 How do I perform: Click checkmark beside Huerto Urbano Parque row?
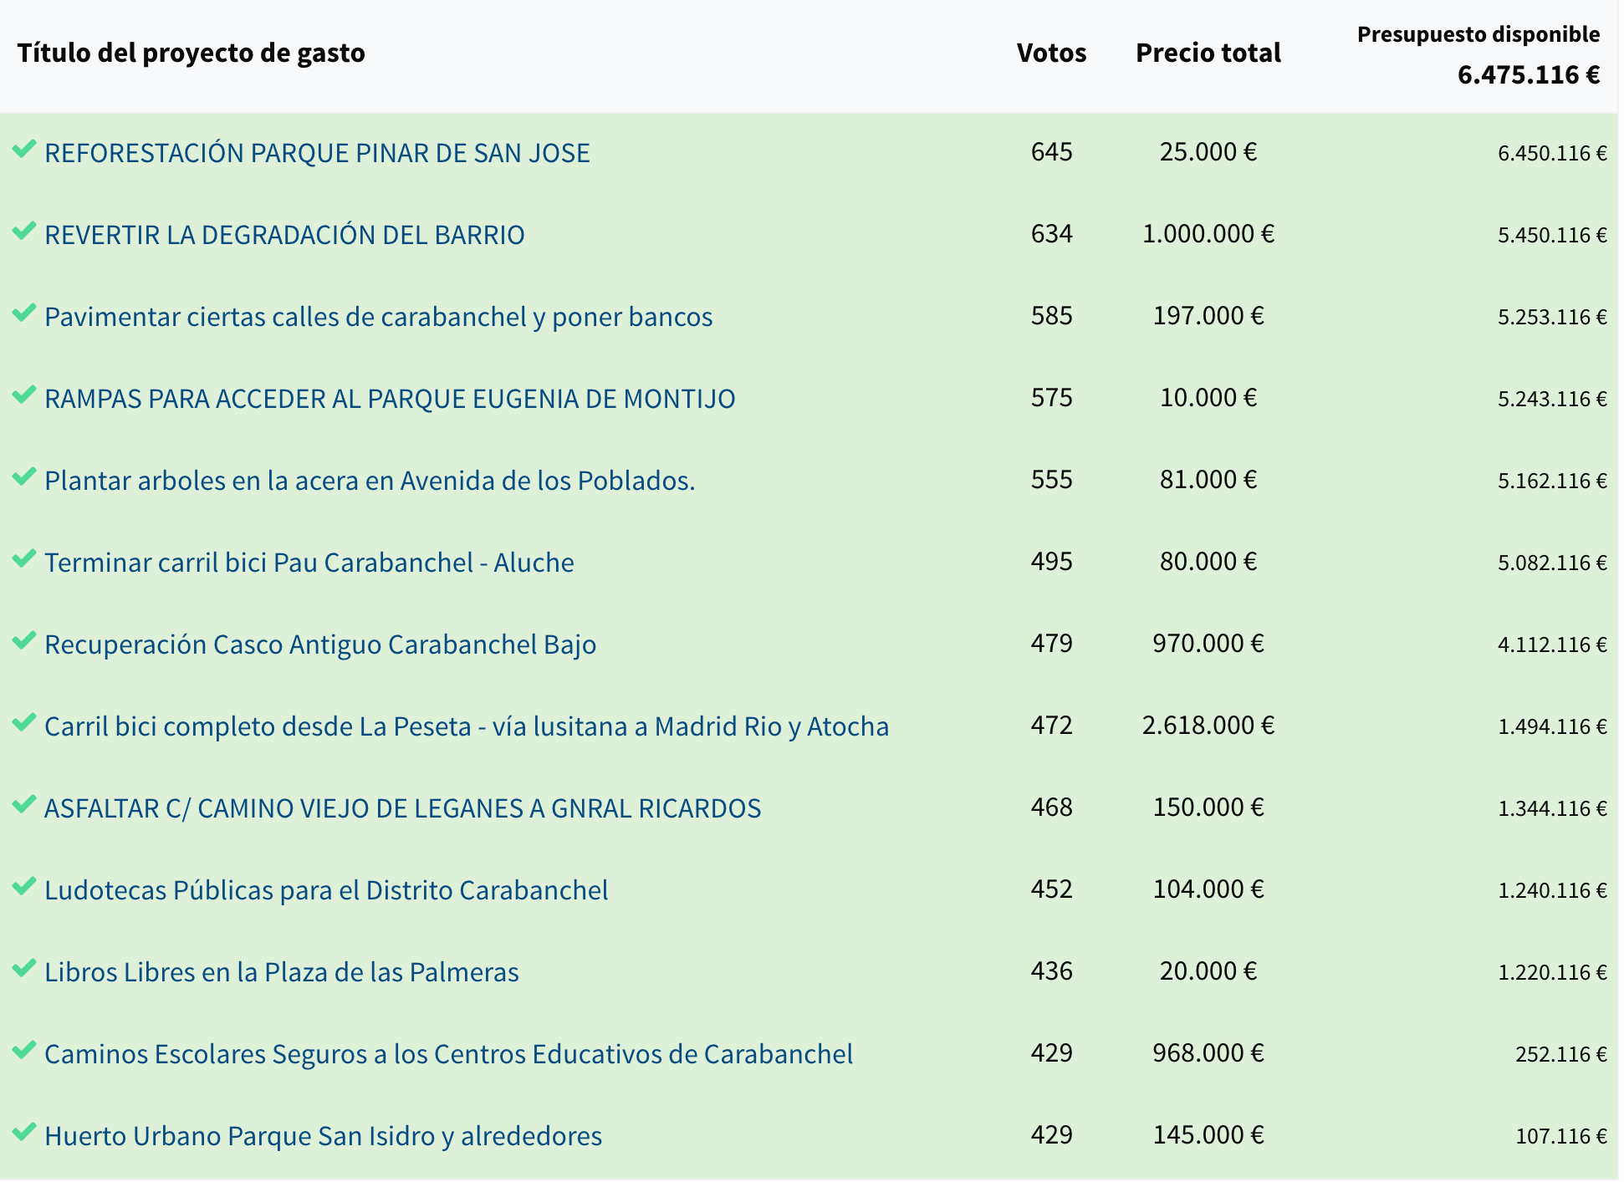[24, 1133]
